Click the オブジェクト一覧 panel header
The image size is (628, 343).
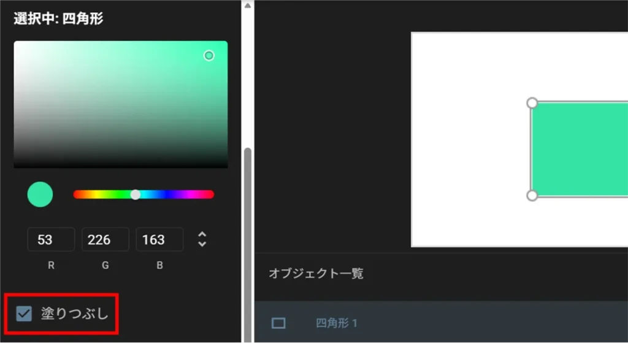click(316, 274)
